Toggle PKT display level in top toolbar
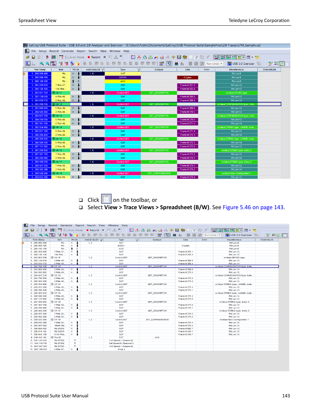The height and width of the screenshot is (412, 318). point(216,57)
